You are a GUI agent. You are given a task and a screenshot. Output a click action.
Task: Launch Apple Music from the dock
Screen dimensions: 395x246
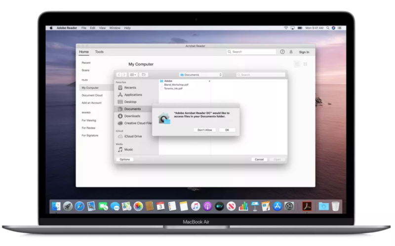point(196,206)
